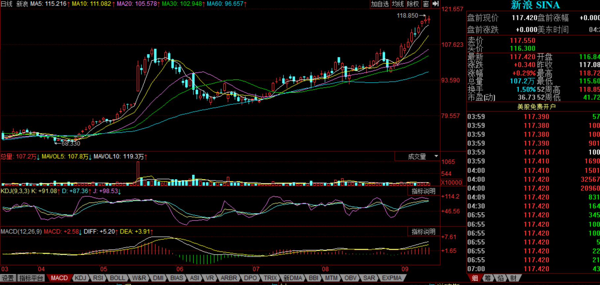Viewport: 600px width, 285px height.
Task: Open the 指标平台 indicator platform
Action: pyautogui.click(x=31, y=278)
